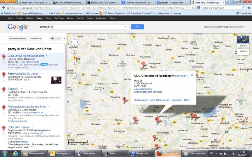The height and width of the screenshot is (157, 252).
Task: Open DJ Johan result photo thumbnail
Action: click(x=56, y=80)
